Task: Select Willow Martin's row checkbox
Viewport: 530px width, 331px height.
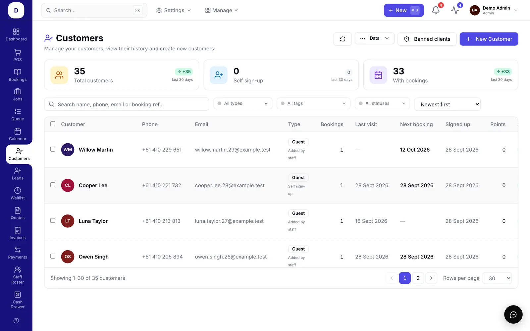Action: tap(53, 149)
